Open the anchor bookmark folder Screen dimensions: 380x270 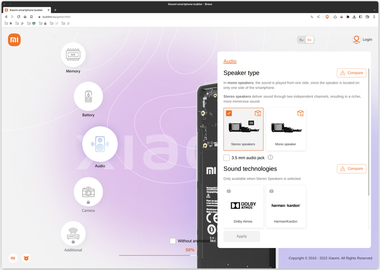(x=43, y=23)
